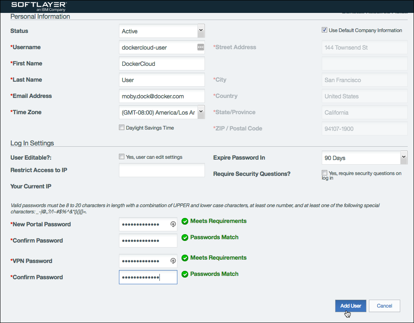Viewport: 414px width, 323px height.
Task: Click the Restrict Access to IP field
Action: tap(162, 170)
